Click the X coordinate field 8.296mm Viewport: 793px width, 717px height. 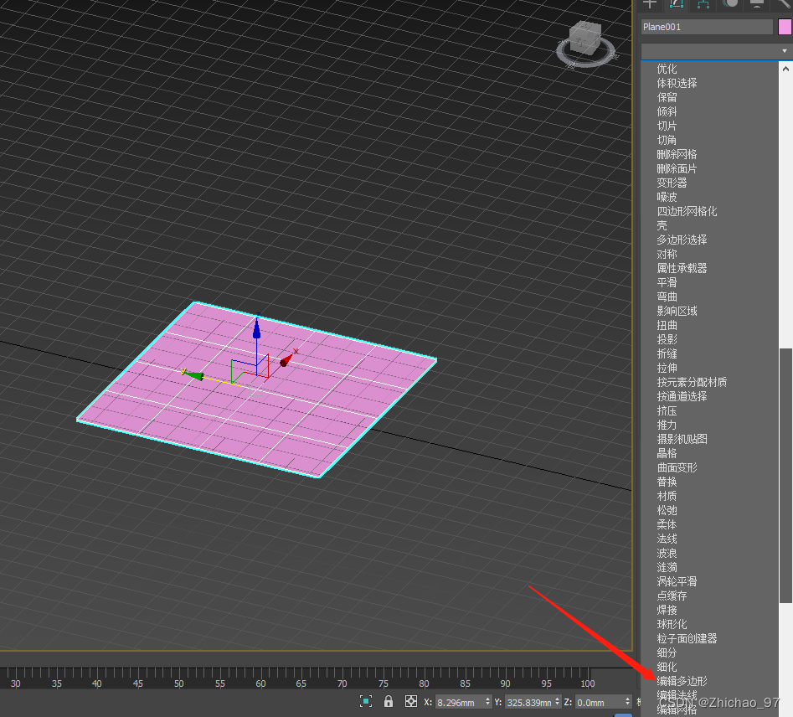pos(459,702)
